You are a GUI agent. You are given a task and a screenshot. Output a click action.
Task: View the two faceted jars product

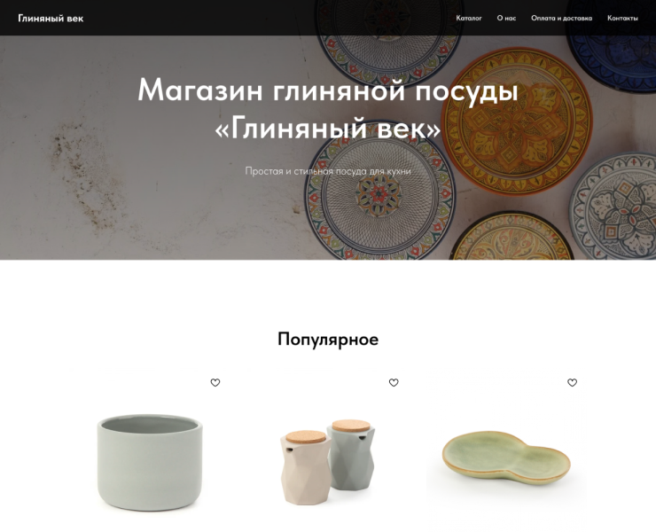[328, 461]
